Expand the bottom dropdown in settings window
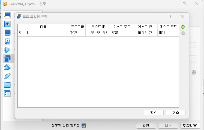This screenshot has width=204, height=130. pyautogui.click(x=194, y=65)
